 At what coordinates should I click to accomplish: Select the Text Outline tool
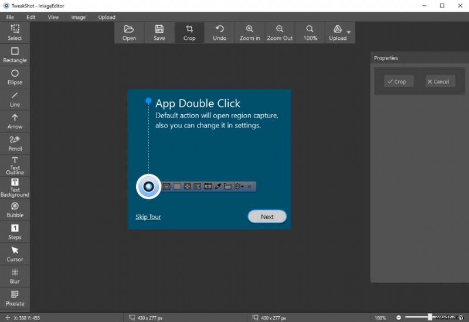pos(15,166)
